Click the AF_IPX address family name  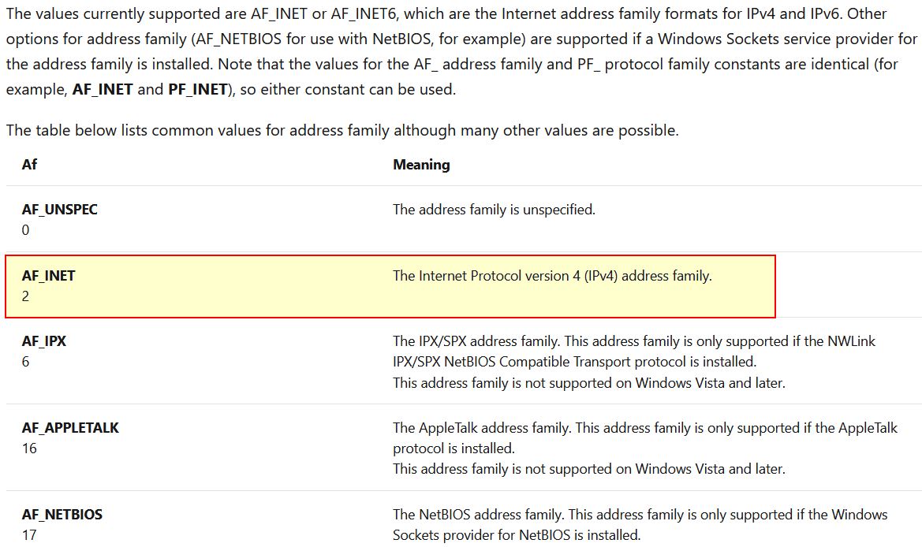point(44,340)
